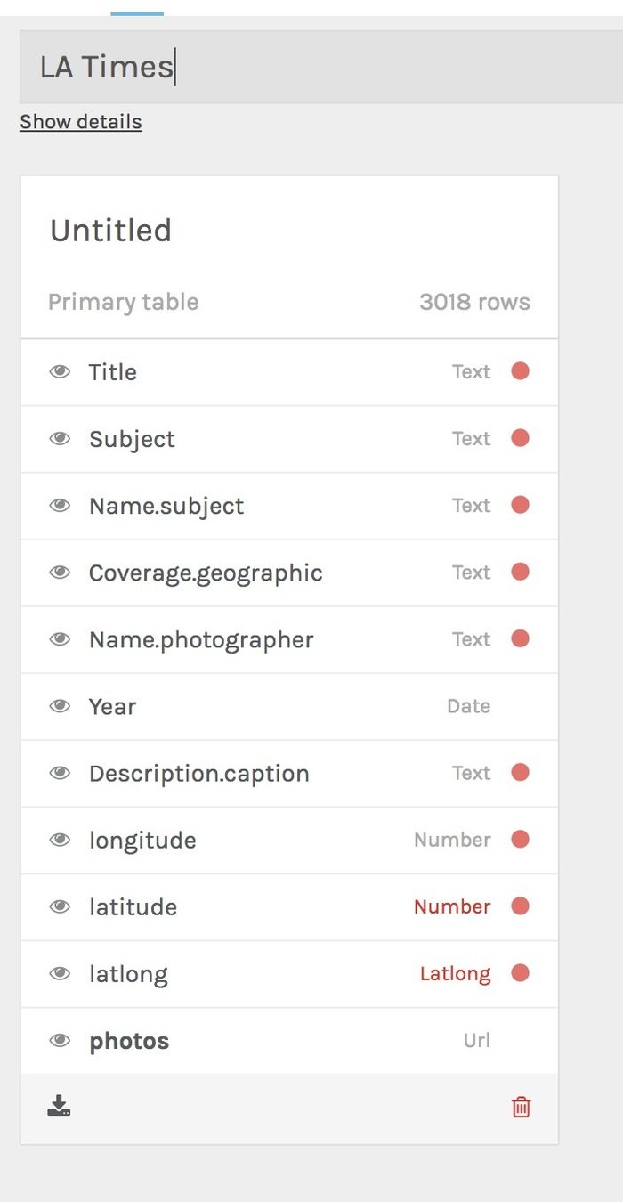Select the Coverage.geographic column row

click(206, 573)
